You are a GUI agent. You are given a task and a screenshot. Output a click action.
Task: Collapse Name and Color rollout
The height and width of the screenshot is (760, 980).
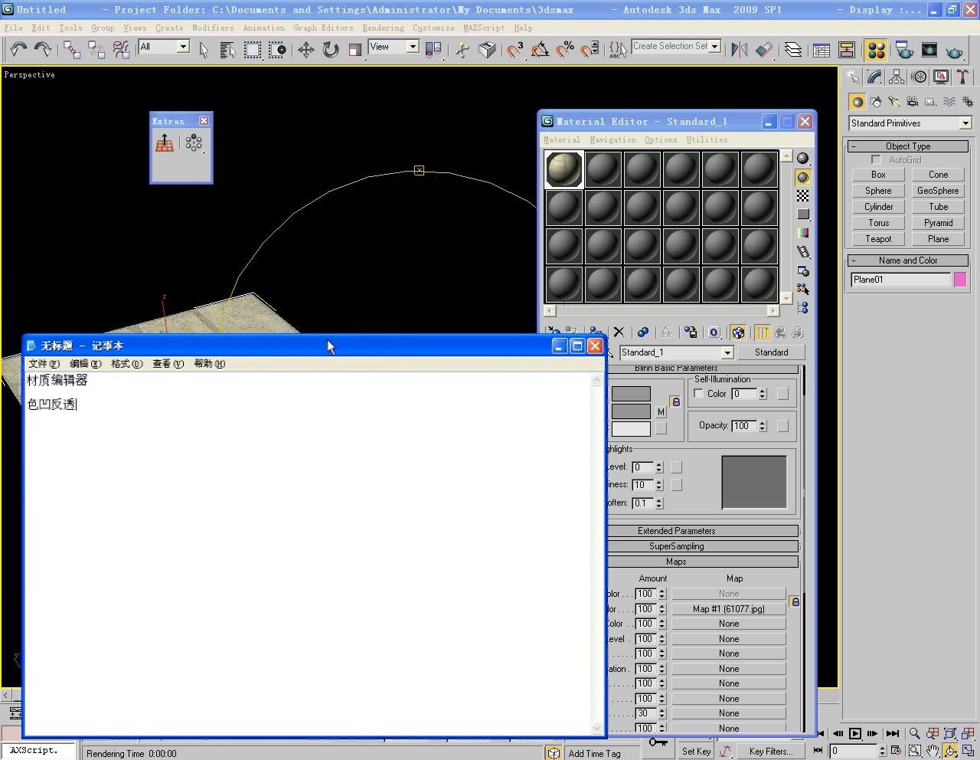(908, 260)
